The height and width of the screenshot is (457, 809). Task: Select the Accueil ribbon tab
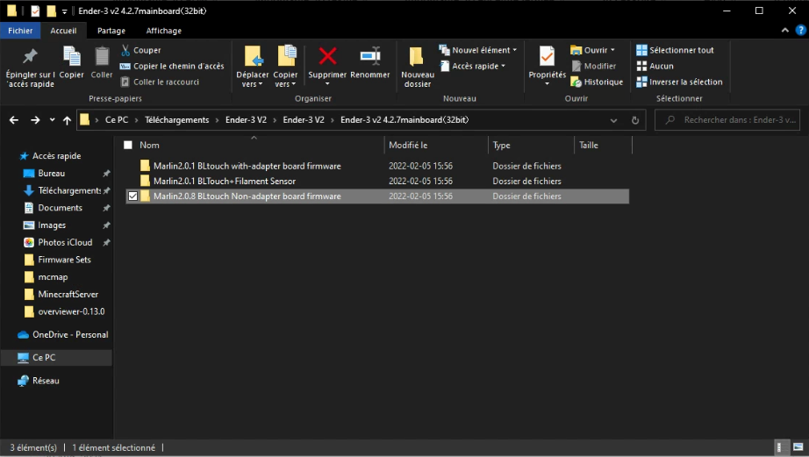(63, 31)
